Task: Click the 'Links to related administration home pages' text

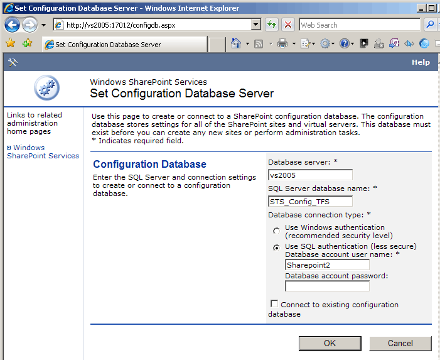Action: (35, 123)
